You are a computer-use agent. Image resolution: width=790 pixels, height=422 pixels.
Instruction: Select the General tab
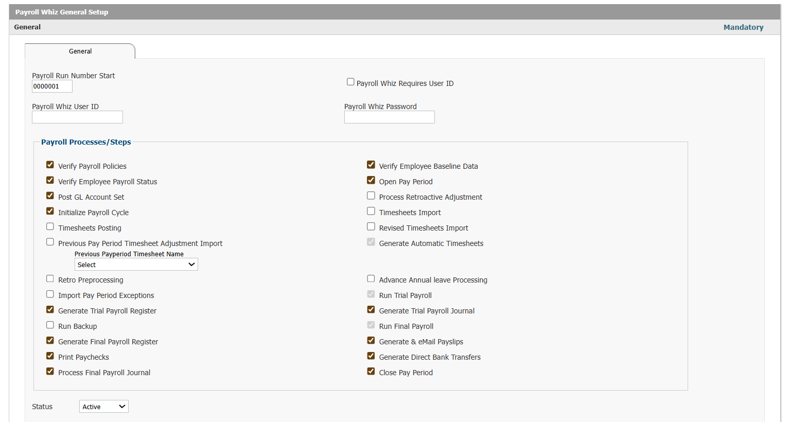point(80,51)
